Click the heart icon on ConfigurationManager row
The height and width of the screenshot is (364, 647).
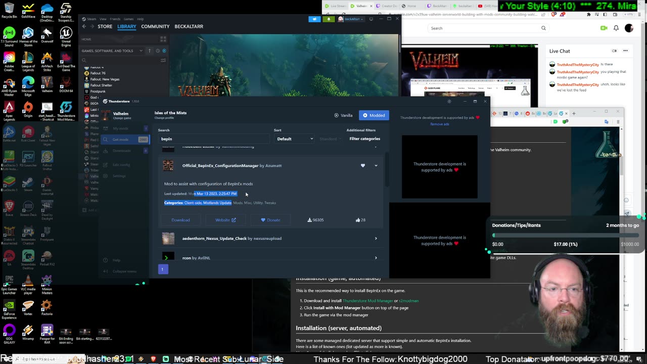(362, 165)
